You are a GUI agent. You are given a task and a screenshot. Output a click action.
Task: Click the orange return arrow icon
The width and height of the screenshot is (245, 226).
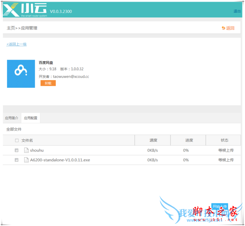point(223,28)
